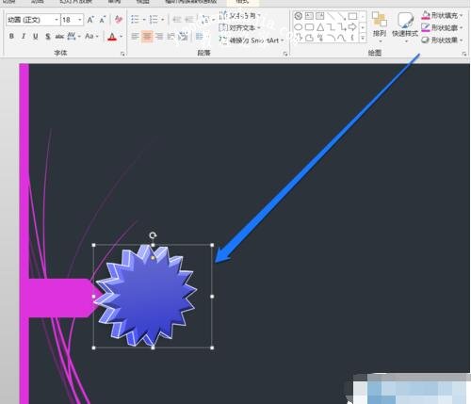Open the text direction options button
Viewport: 471px width, 404px height.
(x=240, y=15)
